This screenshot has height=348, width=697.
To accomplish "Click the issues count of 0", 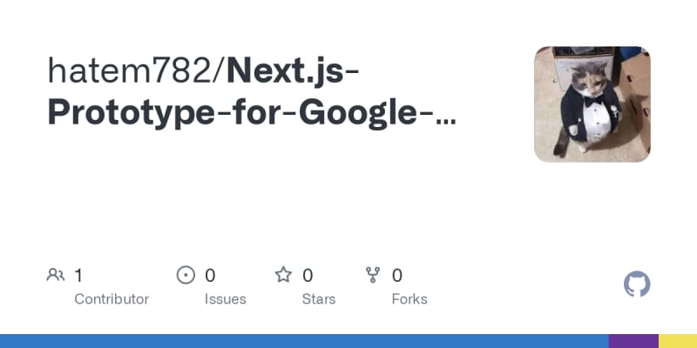I will tap(210, 276).
